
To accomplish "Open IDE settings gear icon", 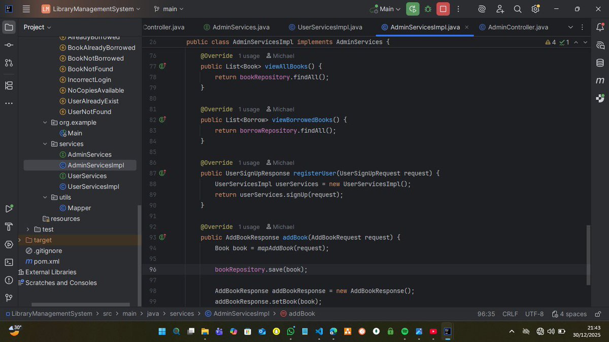I will tap(535, 9).
